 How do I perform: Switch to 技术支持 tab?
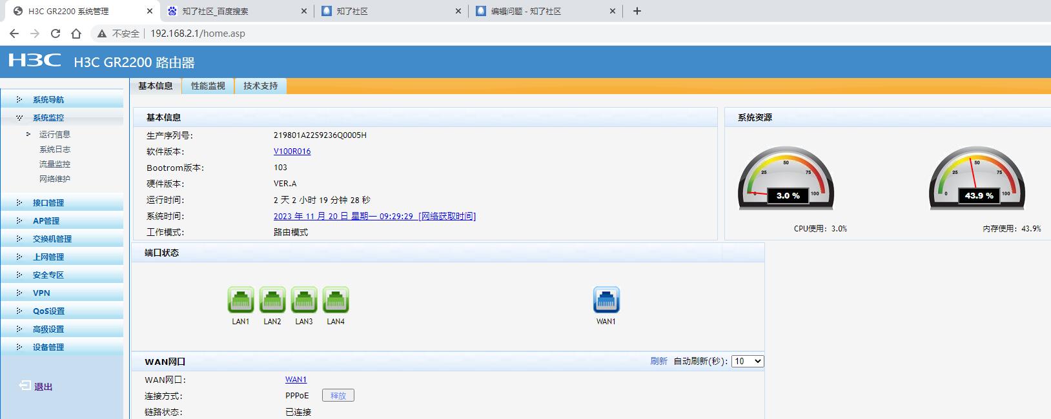pyautogui.click(x=260, y=86)
